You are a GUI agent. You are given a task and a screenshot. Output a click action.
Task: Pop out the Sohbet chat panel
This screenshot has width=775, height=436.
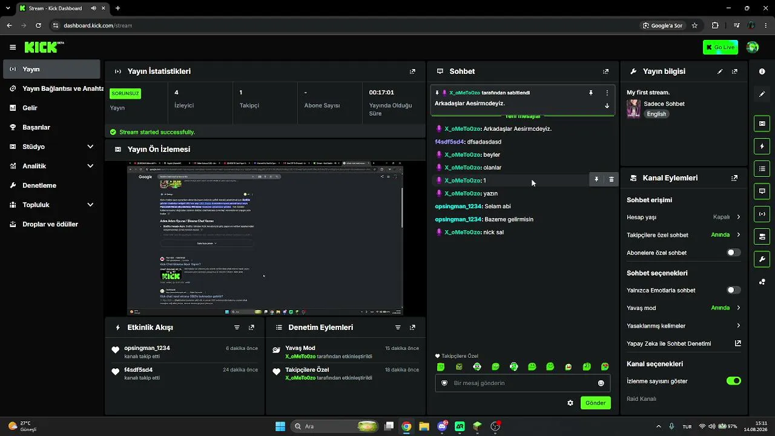click(x=605, y=71)
